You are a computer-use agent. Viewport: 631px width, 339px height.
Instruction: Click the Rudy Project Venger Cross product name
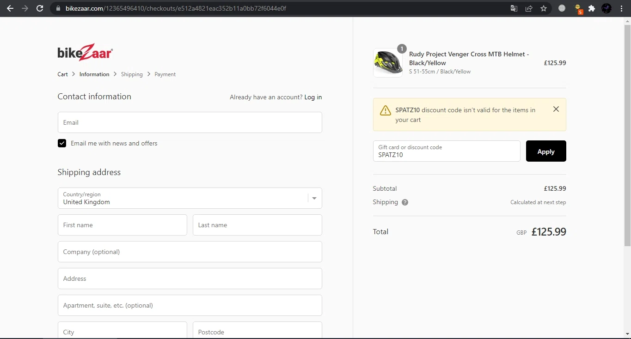[469, 58]
